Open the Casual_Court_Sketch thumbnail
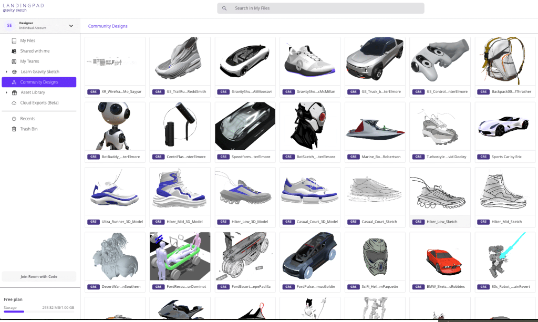Screen dimensions: 538x322 click(x=375, y=191)
